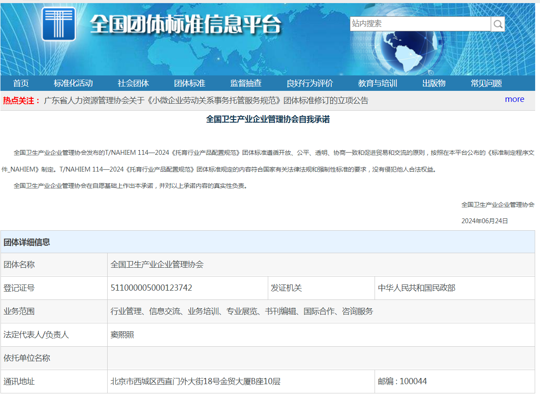Viewport: 540px width, 404px height.
Task: Click the association name in 团体名称 row
Action: click(157, 265)
